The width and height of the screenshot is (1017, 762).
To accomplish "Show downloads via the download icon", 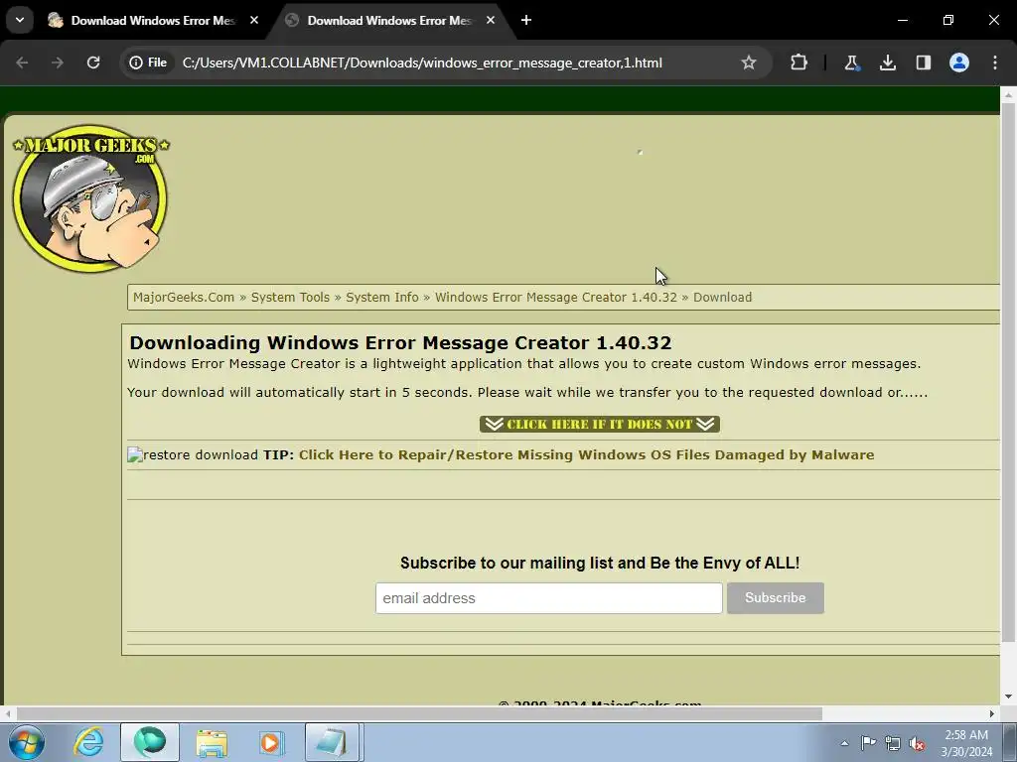I will tap(887, 63).
